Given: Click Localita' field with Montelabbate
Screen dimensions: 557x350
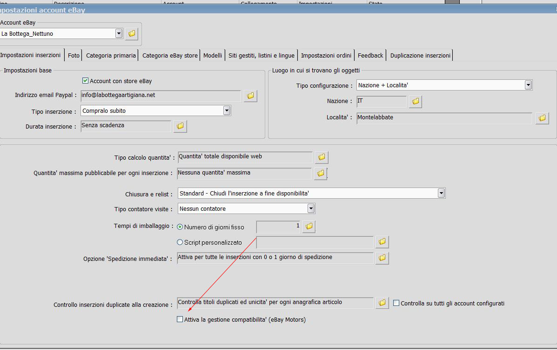Looking at the screenshot, I should pyautogui.click(x=444, y=118).
